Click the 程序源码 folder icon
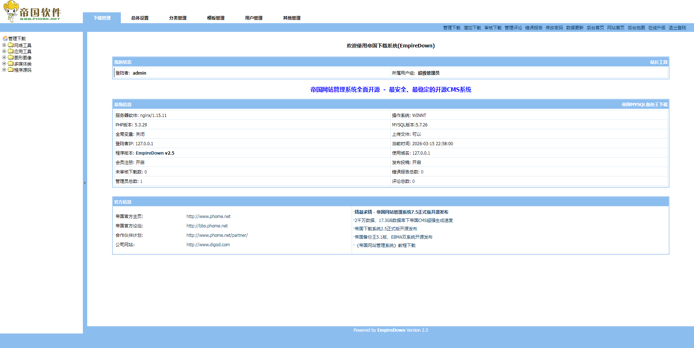 coord(11,70)
